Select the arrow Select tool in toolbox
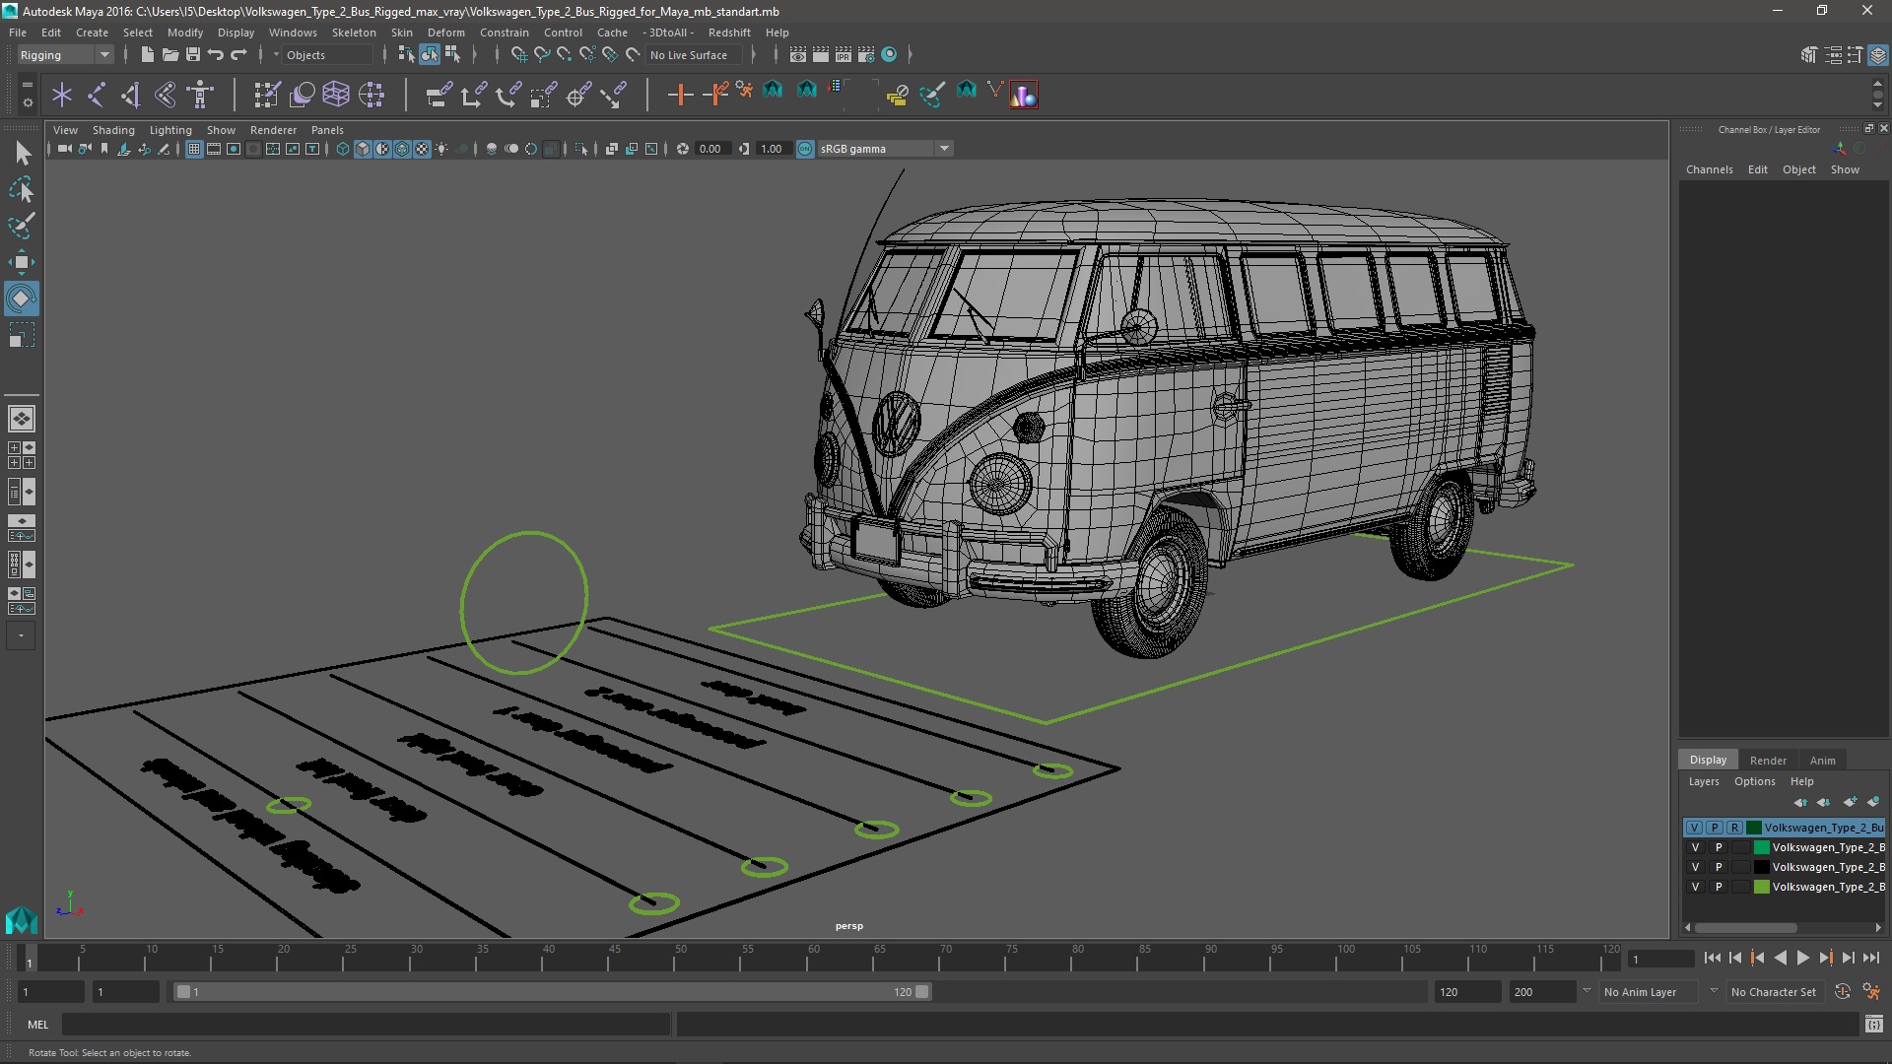 [x=22, y=153]
